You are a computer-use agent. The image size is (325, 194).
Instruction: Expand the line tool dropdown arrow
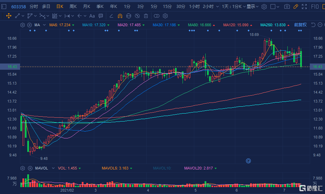tap(23, 16)
